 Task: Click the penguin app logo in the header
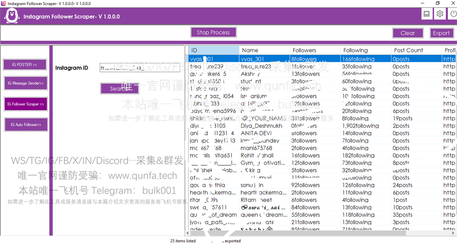point(12,16)
